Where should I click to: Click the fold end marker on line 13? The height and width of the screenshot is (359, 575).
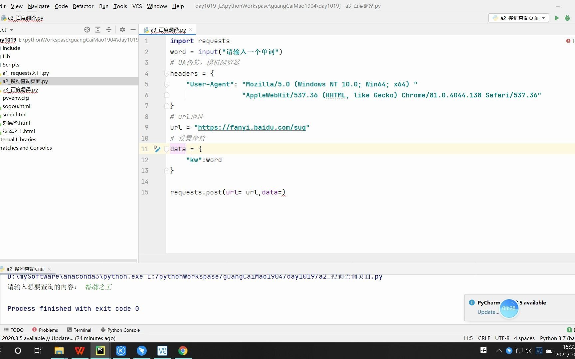tap(167, 171)
